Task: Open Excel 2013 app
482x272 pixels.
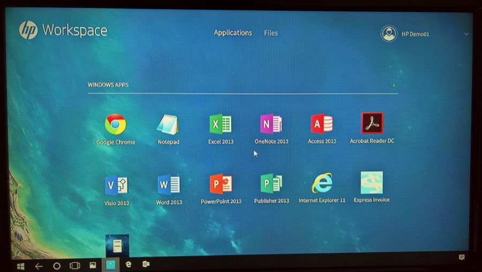Action: click(x=220, y=124)
